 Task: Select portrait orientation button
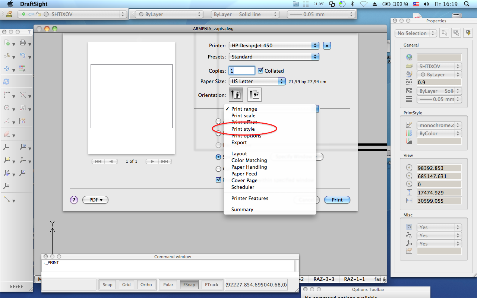(x=236, y=95)
